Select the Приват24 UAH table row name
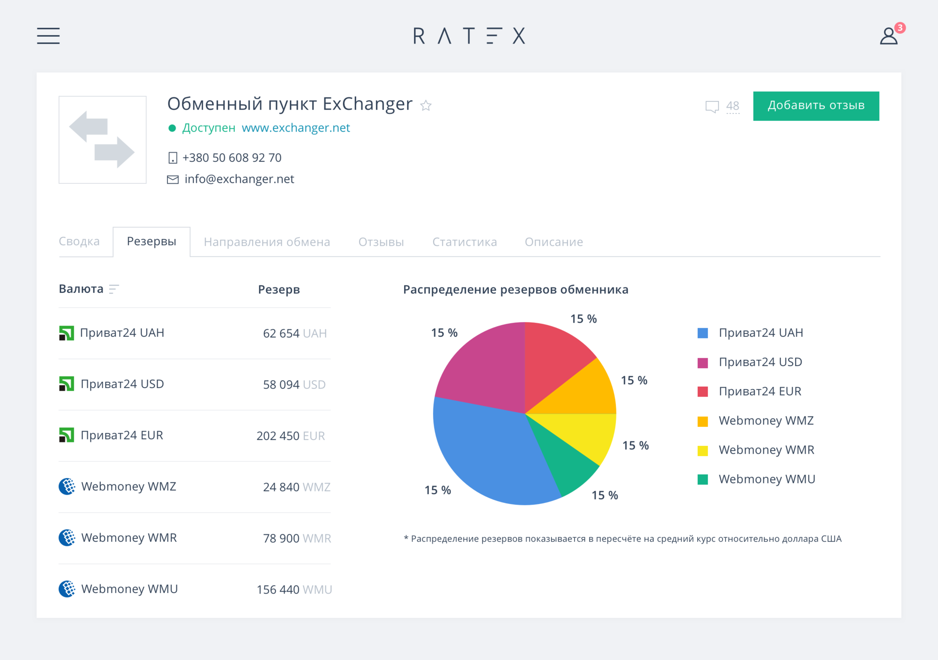The width and height of the screenshot is (938, 660). (122, 333)
